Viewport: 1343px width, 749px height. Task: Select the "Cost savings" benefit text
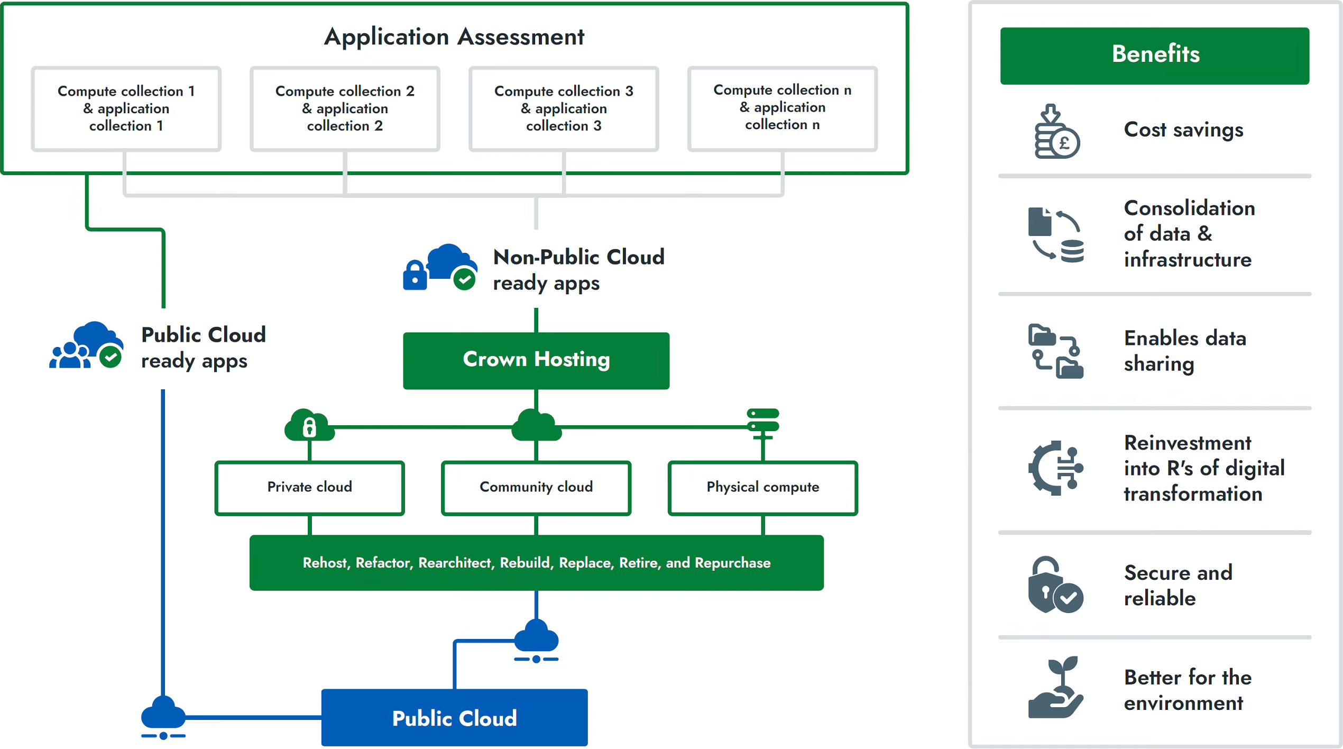[x=1184, y=130]
